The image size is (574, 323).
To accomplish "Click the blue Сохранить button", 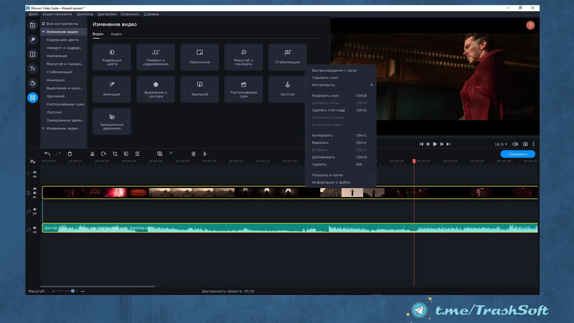I will tap(518, 154).
